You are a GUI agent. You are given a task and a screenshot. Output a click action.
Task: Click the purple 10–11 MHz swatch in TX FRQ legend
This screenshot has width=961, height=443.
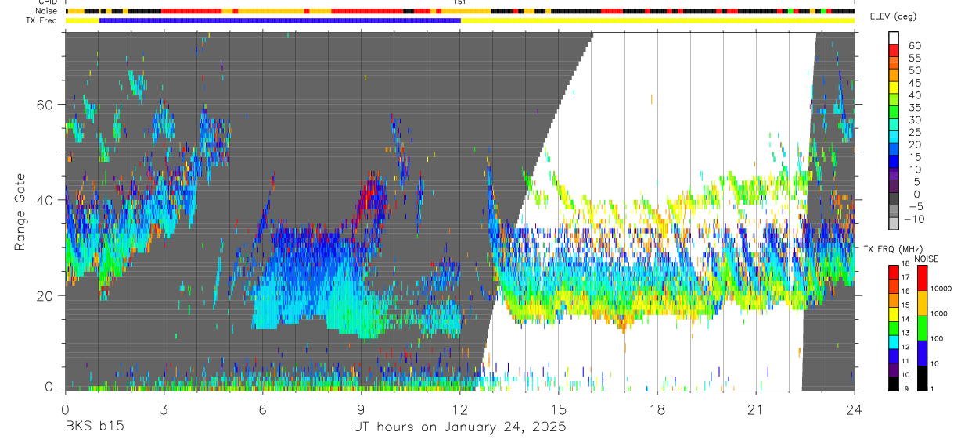click(894, 370)
